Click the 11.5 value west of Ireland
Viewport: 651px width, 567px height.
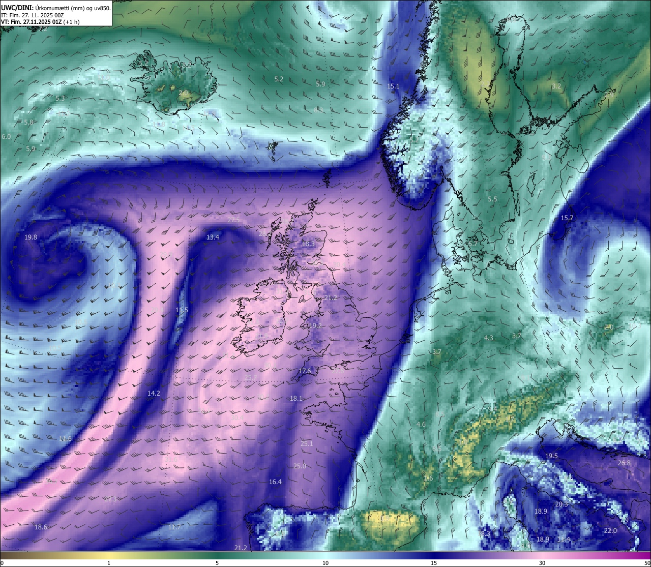point(182,310)
